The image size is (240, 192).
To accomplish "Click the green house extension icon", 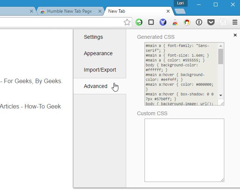I will [x=139, y=22].
